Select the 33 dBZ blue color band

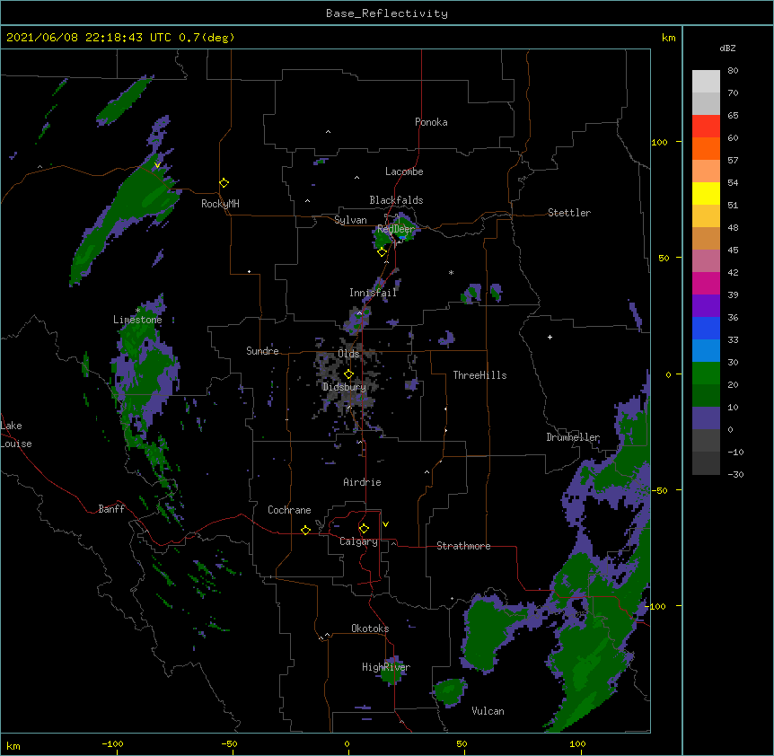[x=706, y=350]
